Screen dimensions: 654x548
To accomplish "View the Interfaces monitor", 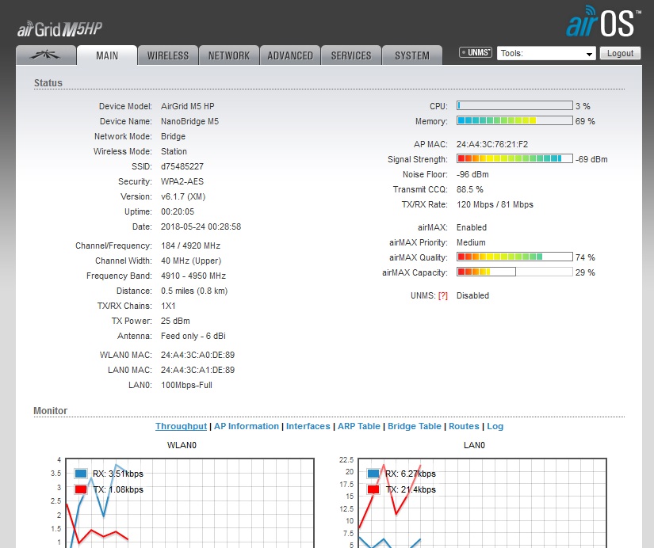I will pos(308,426).
